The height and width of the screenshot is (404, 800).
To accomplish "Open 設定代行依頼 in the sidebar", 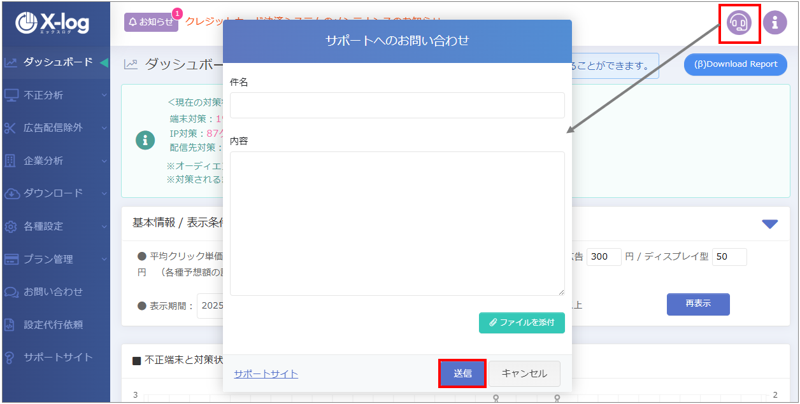I will click(x=53, y=324).
